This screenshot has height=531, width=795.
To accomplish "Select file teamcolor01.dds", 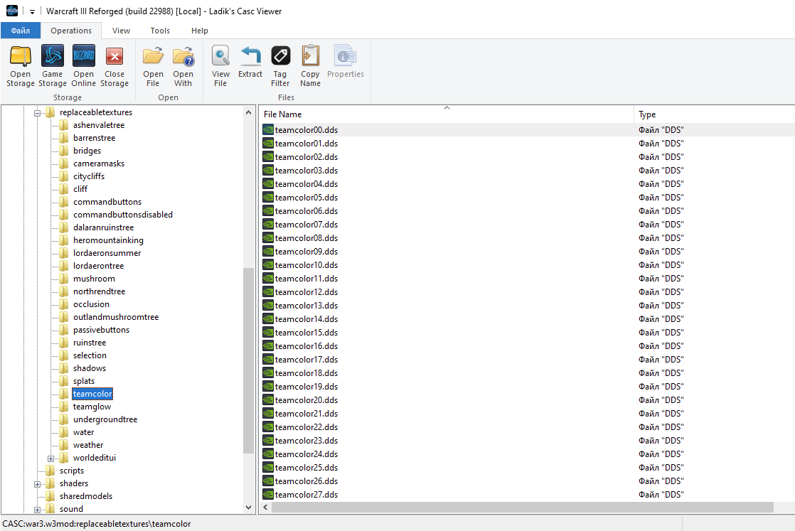I will (x=306, y=144).
